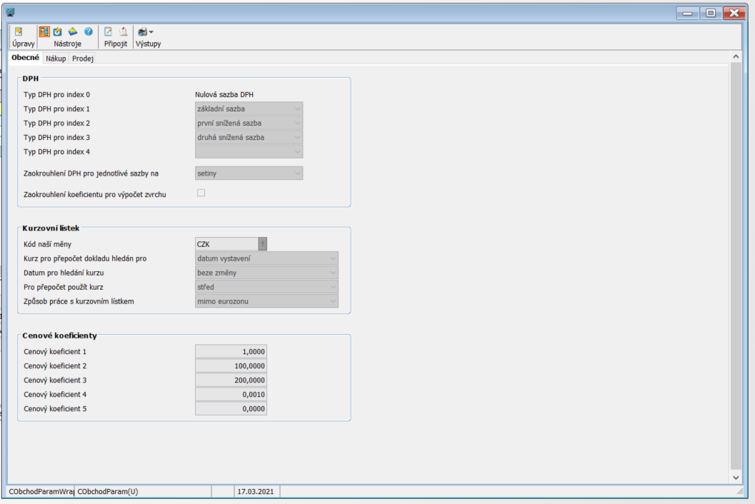Click the lookup button beside the CZK field
Viewport: 755px width, 504px height.
pyautogui.click(x=263, y=244)
